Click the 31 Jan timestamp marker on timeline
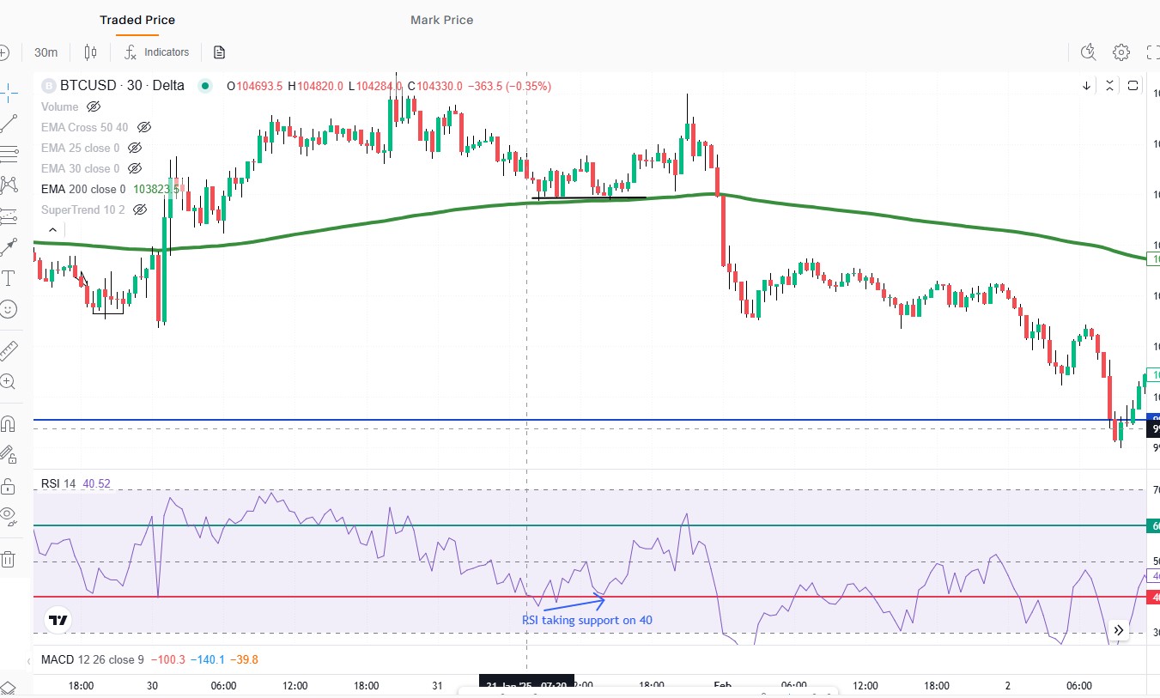Viewport: 1160px width, 698px height. point(526,686)
